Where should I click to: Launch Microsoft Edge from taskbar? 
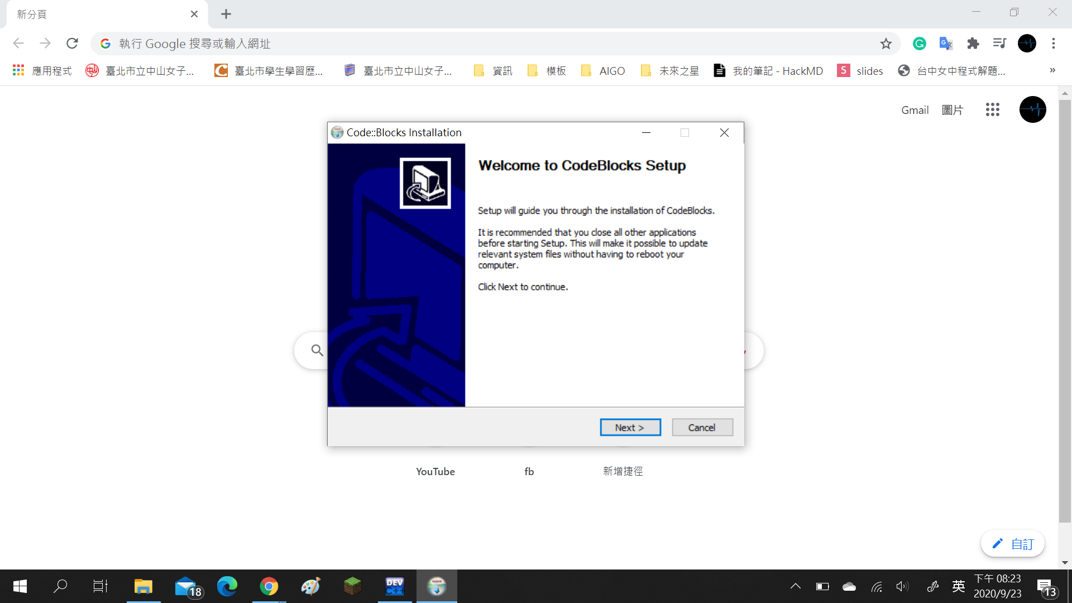click(x=227, y=586)
